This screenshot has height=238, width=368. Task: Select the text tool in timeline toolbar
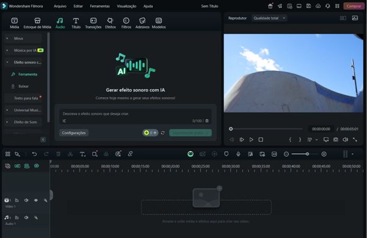[x=82, y=154]
